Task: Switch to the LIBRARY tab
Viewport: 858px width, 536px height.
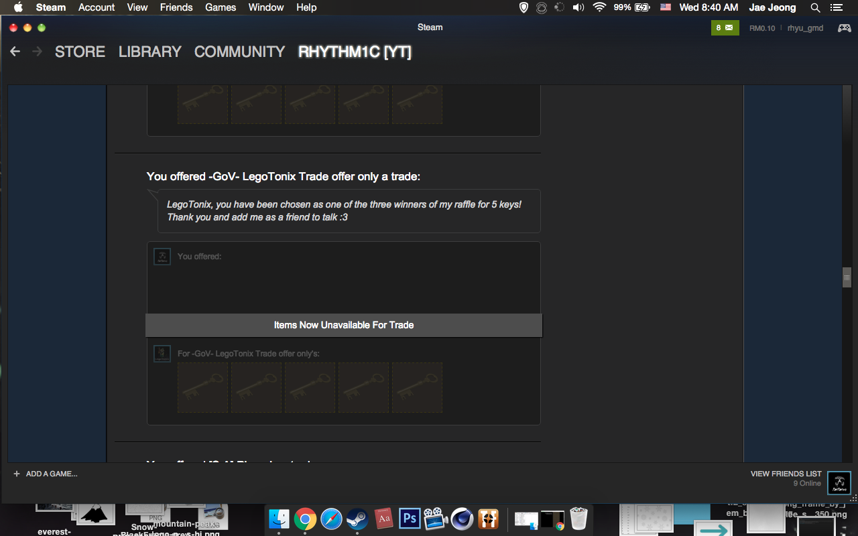Action: point(149,52)
